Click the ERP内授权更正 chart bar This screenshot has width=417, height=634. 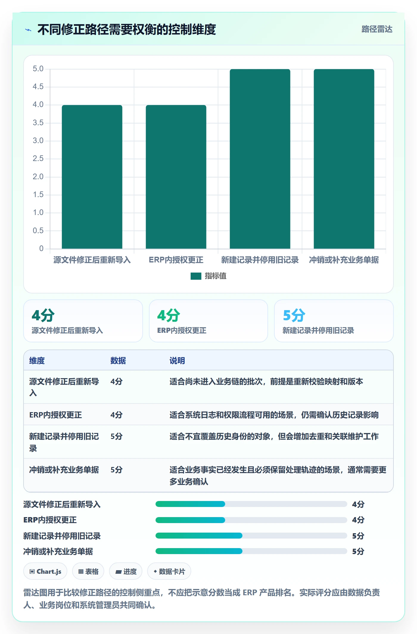pos(176,177)
